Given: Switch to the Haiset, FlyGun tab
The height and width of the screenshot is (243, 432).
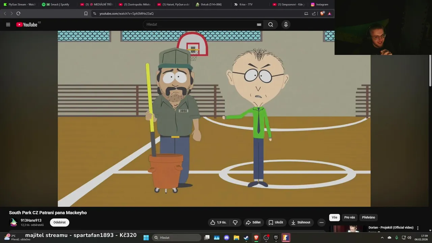Looking at the screenshot, I should coord(173,4).
